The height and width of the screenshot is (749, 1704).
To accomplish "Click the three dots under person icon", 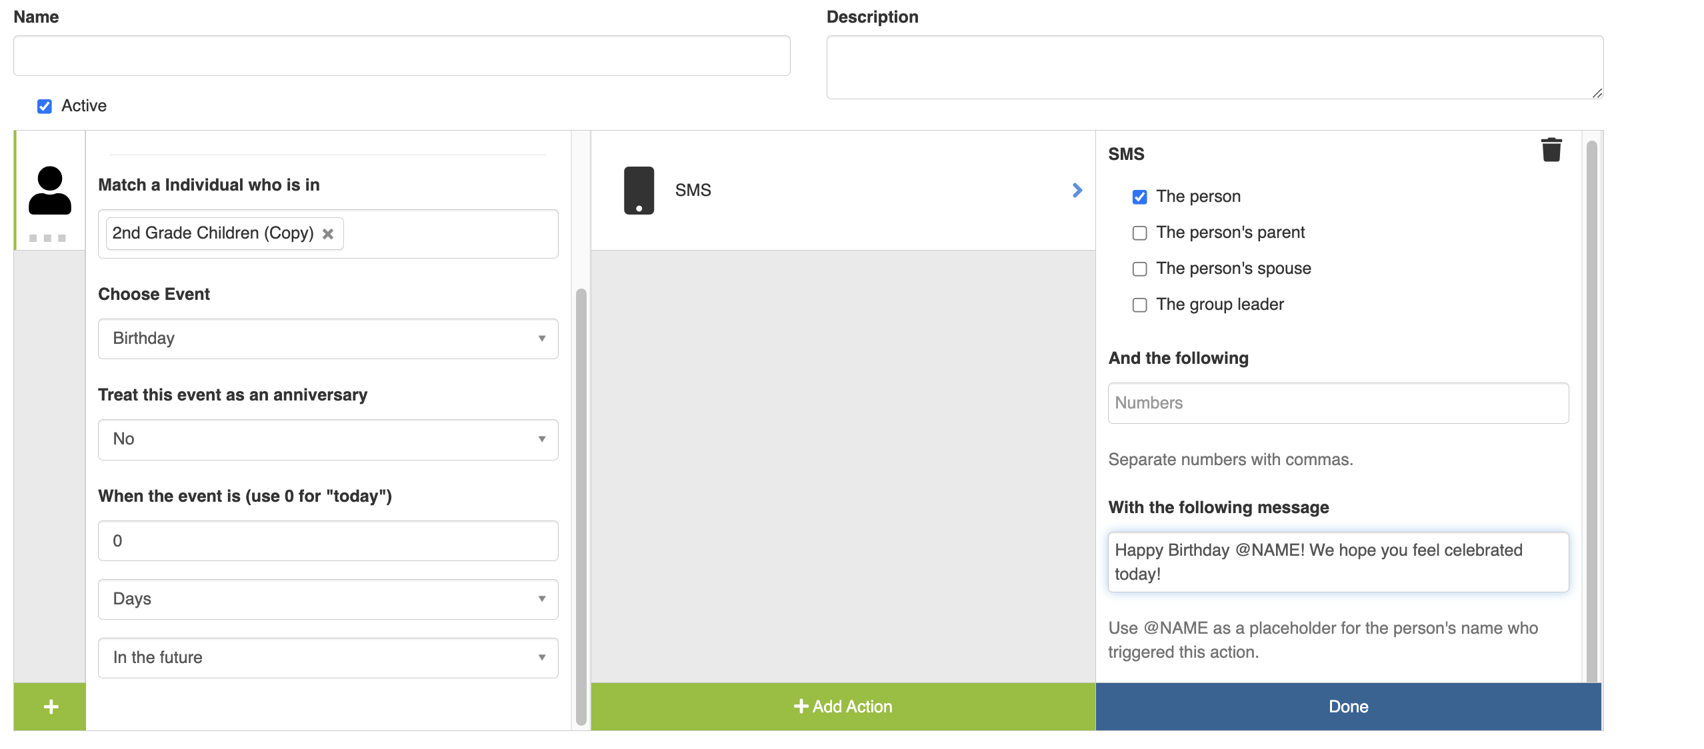I will click(47, 239).
